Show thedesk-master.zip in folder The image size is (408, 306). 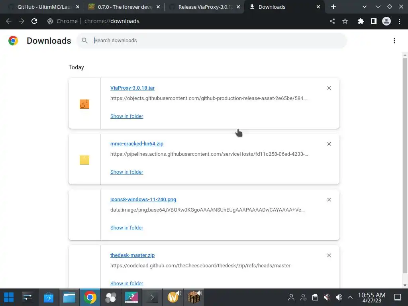point(127,283)
